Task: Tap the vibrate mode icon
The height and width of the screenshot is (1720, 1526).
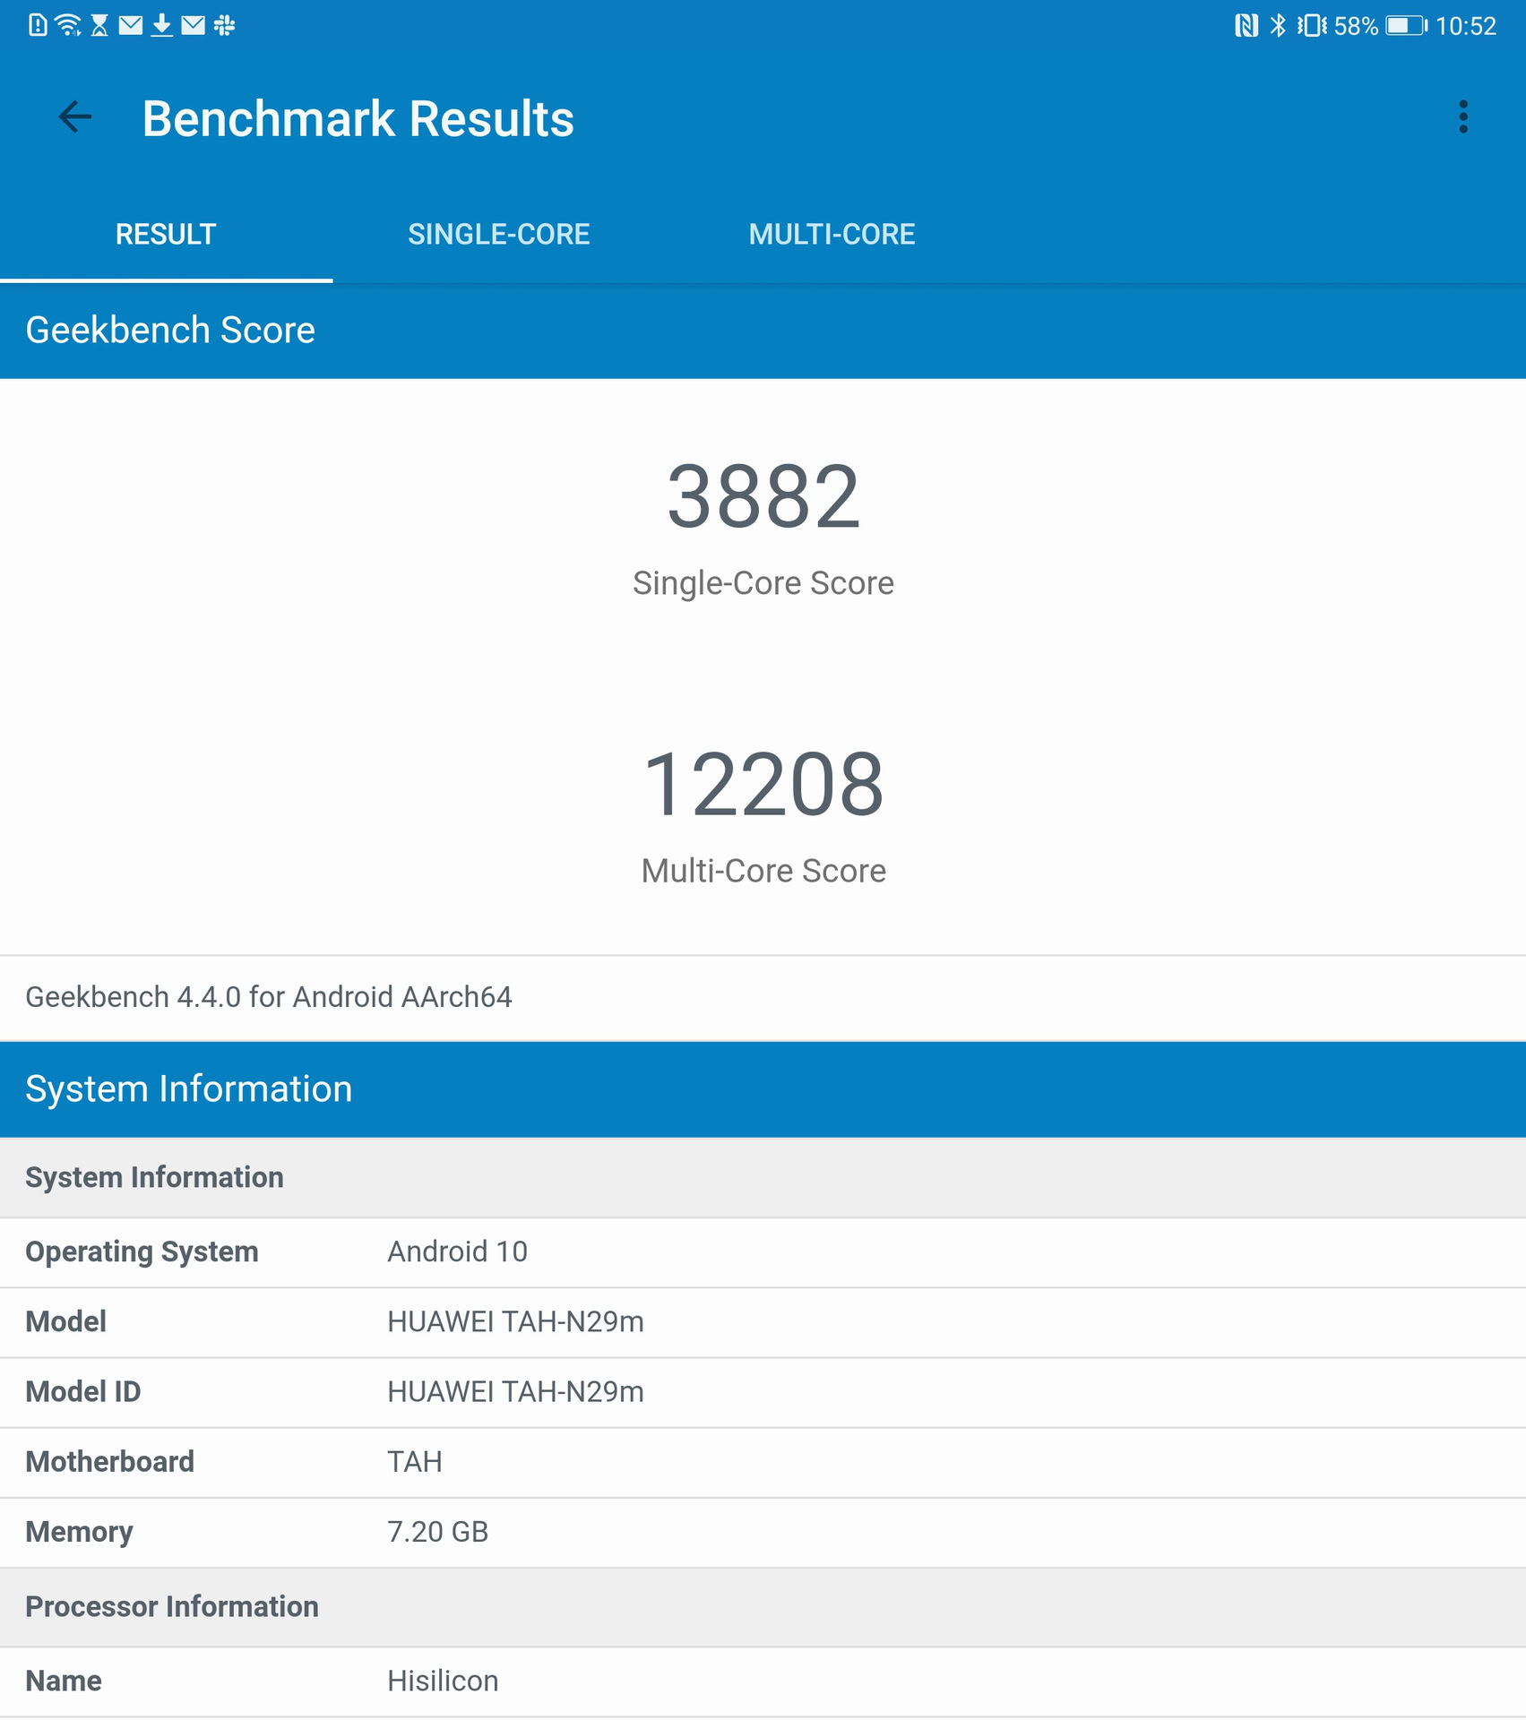Action: point(1312,26)
